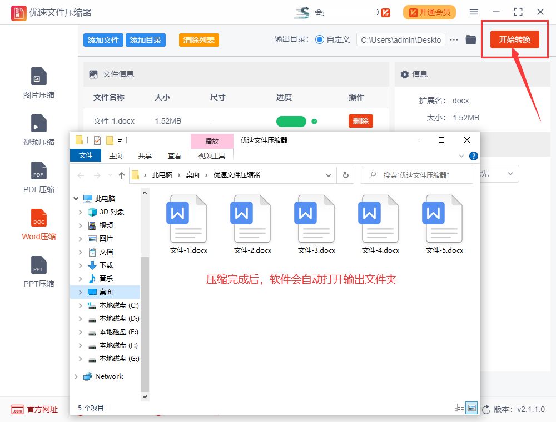Switch Explorer to details view icon
Viewport: 556px width, 422px height.
tap(459, 408)
